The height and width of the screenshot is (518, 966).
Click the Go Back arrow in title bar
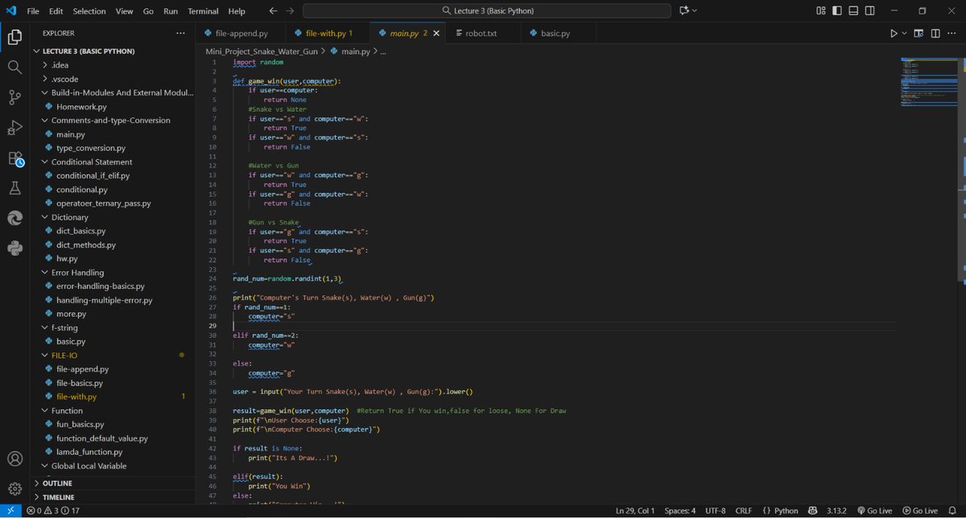[x=273, y=11]
